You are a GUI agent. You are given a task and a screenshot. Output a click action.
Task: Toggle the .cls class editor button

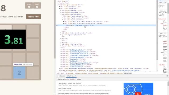pyautogui.click(x=165, y=3)
